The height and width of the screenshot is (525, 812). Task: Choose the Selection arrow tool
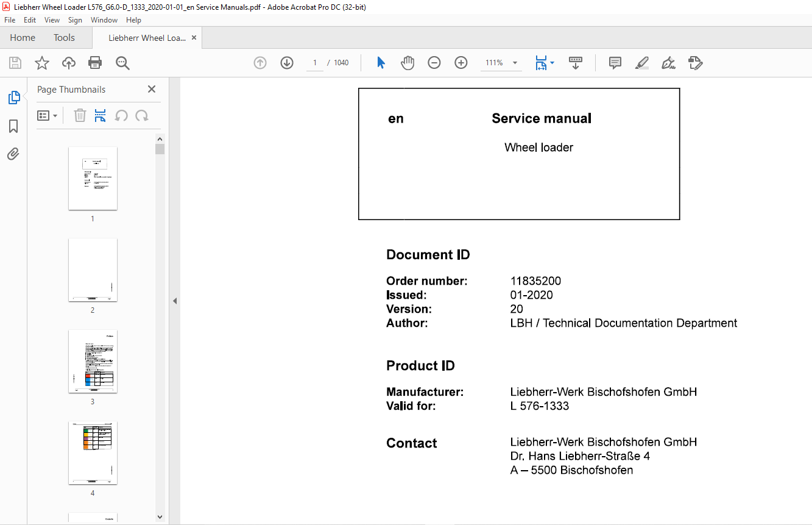pos(381,63)
